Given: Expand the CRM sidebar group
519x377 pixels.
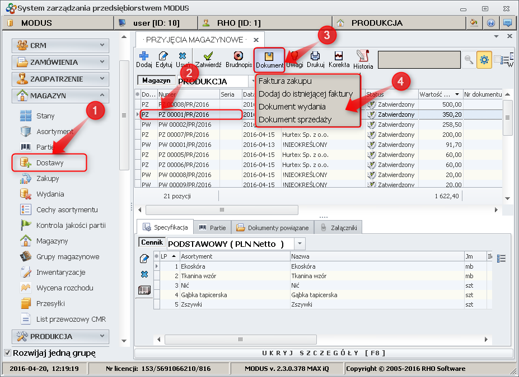Looking at the screenshot, I should click(x=60, y=45).
